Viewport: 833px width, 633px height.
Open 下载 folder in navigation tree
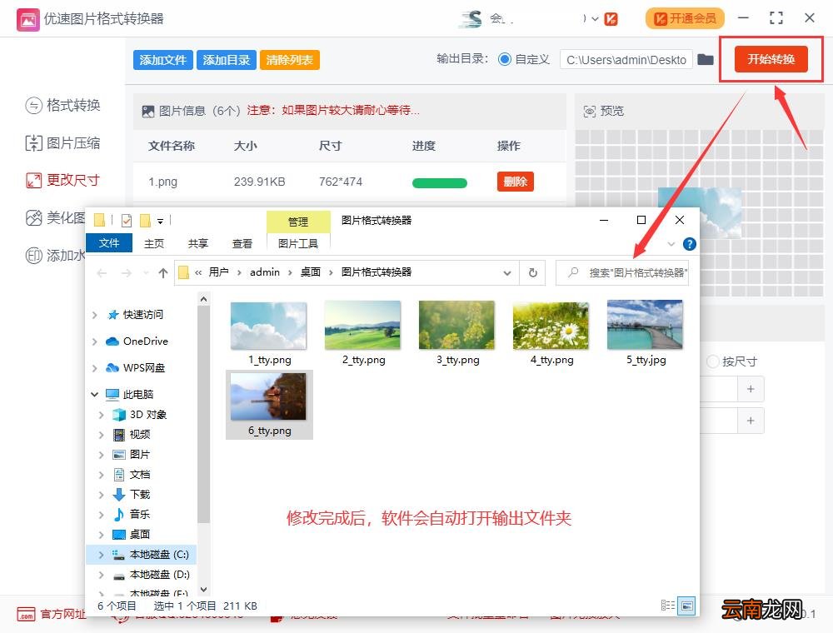click(132, 495)
